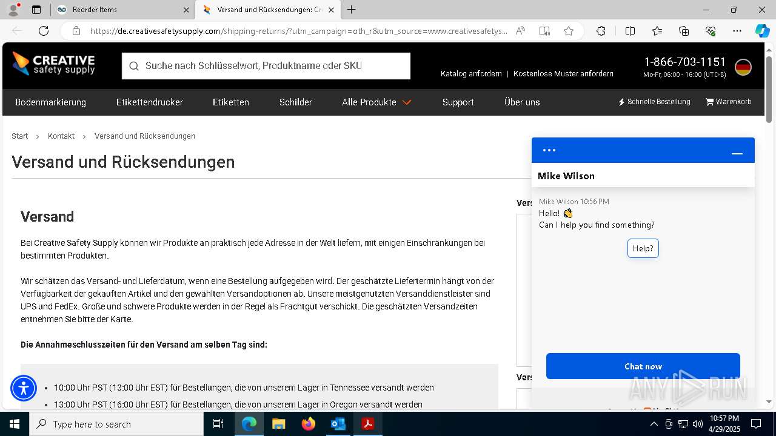Open a new browser tab

pyautogui.click(x=352, y=10)
